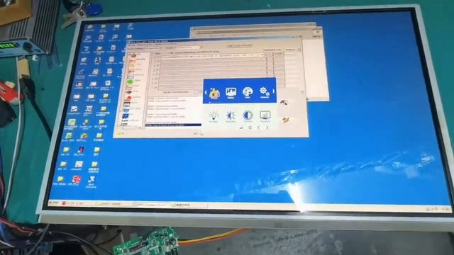Image resolution: width=454 pixels, height=255 pixels.
Task: Open the Windows Start button on taskbar
Action: coord(54,203)
